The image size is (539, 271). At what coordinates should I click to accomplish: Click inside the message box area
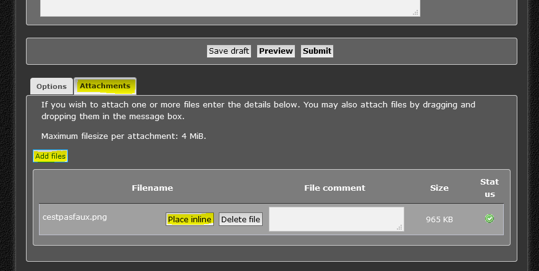point(229,7)
